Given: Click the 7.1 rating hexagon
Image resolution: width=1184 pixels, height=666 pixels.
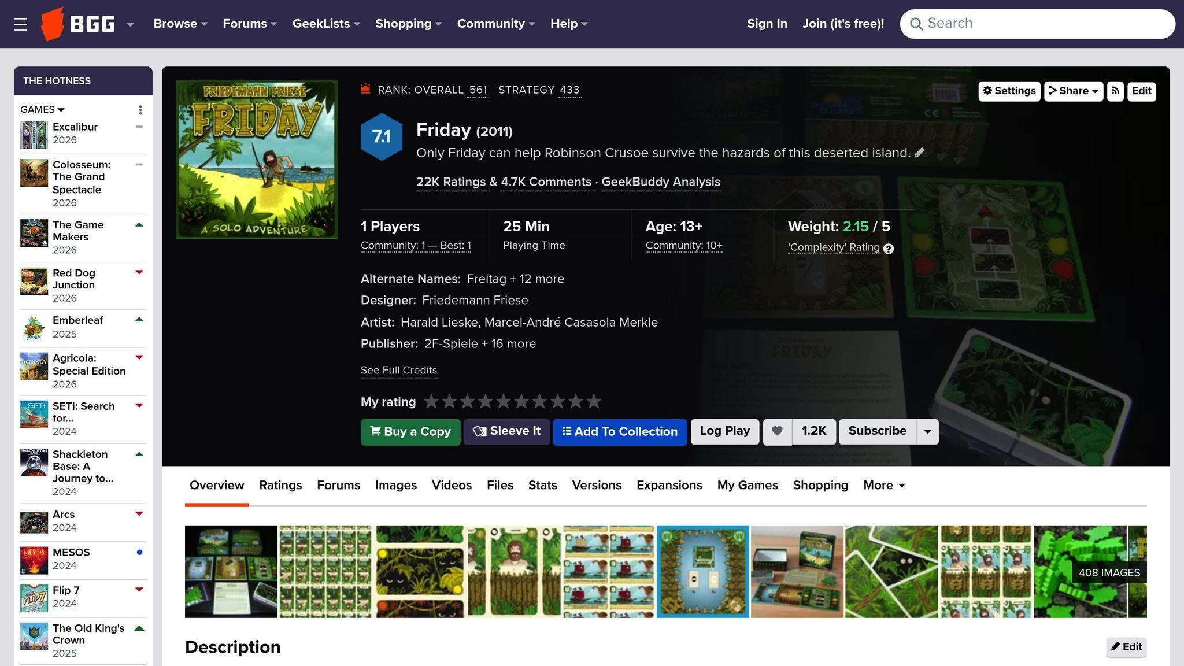Looking at the screenshot, I should 382,137.
